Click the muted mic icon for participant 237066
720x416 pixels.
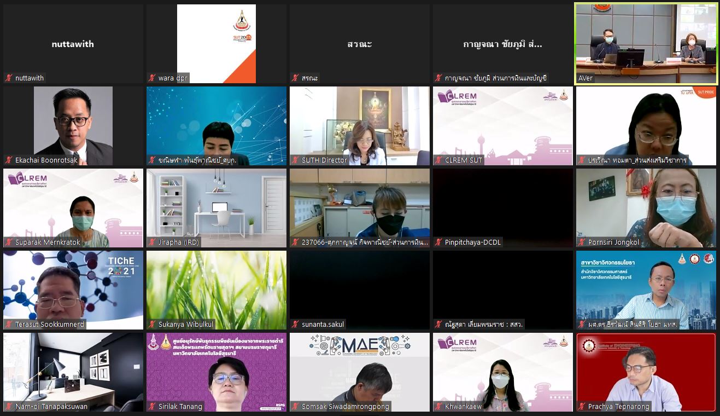295,242
